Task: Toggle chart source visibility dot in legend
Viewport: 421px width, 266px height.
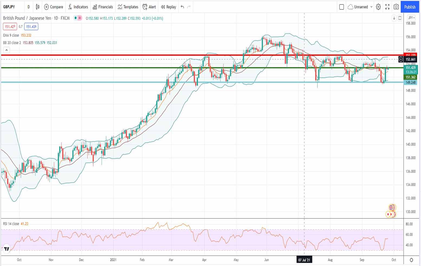Action: [75, 18]
